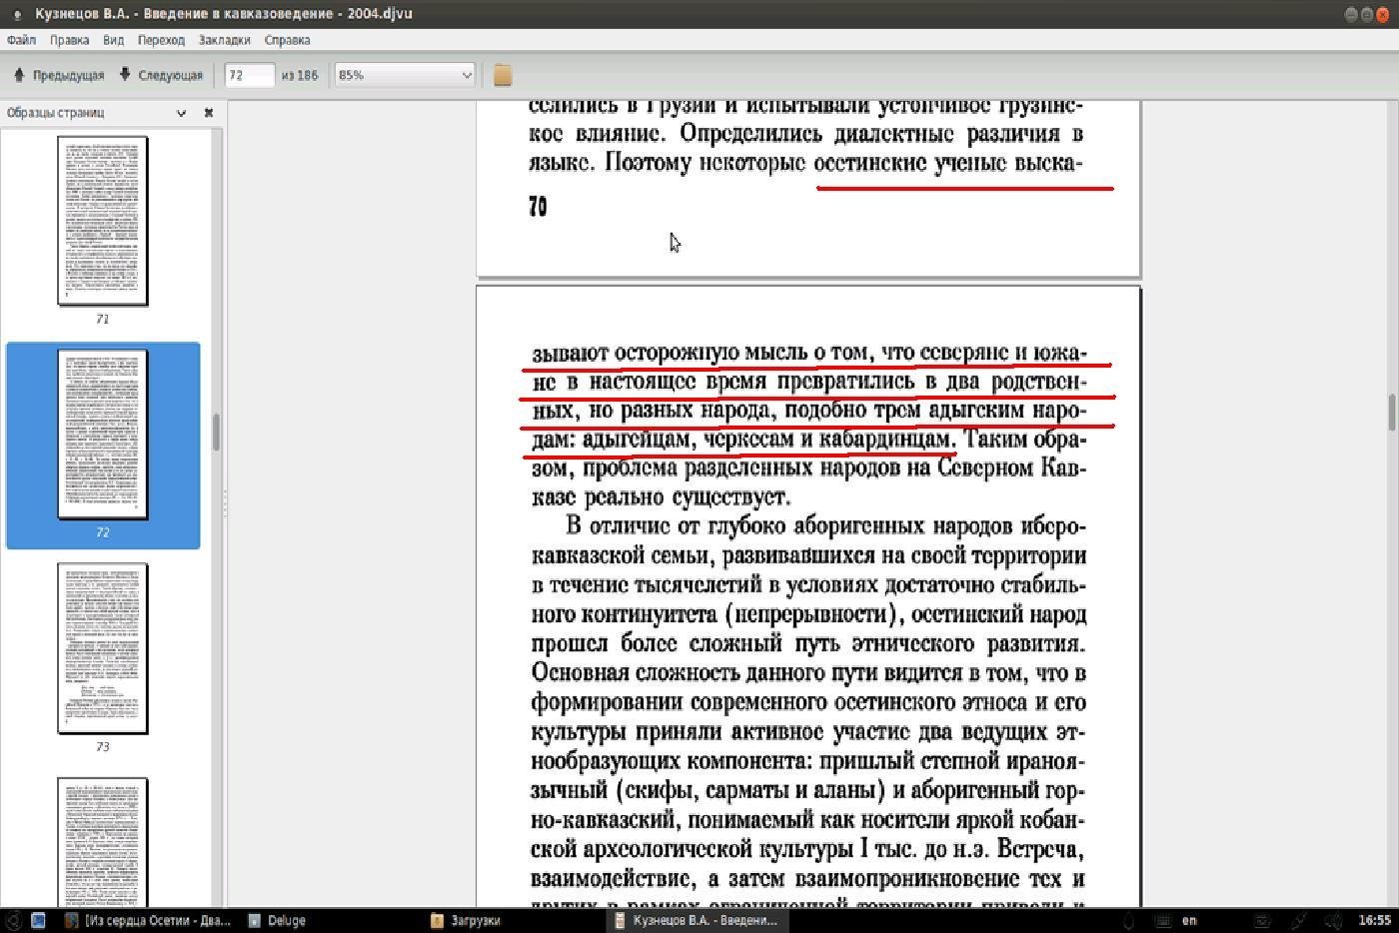Open the Файл menu
Image resolution: width=1399 pixels, height=933 pixels.
(x=21, y=40)
